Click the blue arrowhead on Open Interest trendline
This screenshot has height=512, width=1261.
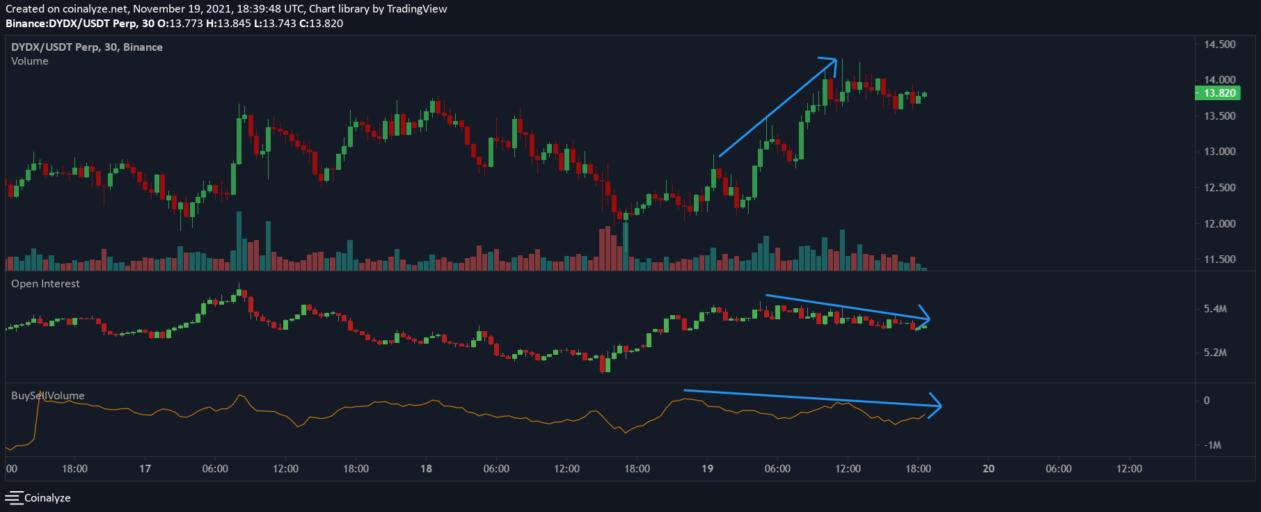point(923,317)
